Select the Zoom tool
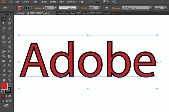Screen dimensions: 169x112 [10, 79]
